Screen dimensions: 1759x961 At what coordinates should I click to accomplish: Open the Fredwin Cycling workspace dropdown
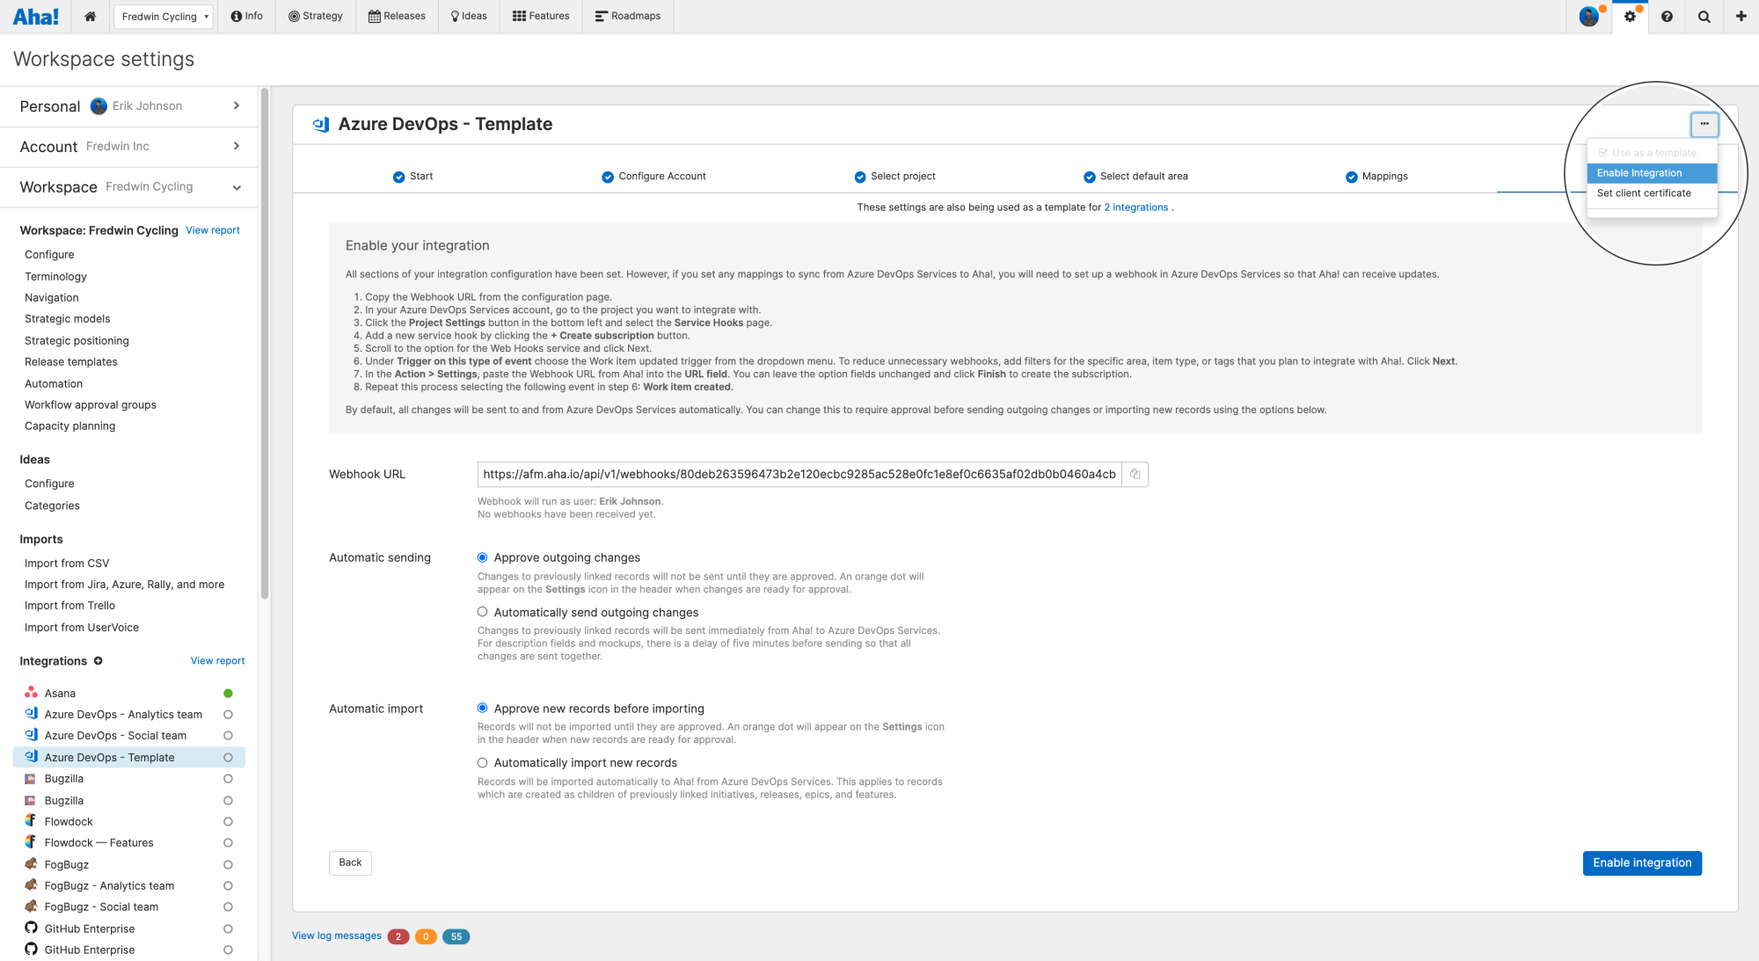coord(164,16)
